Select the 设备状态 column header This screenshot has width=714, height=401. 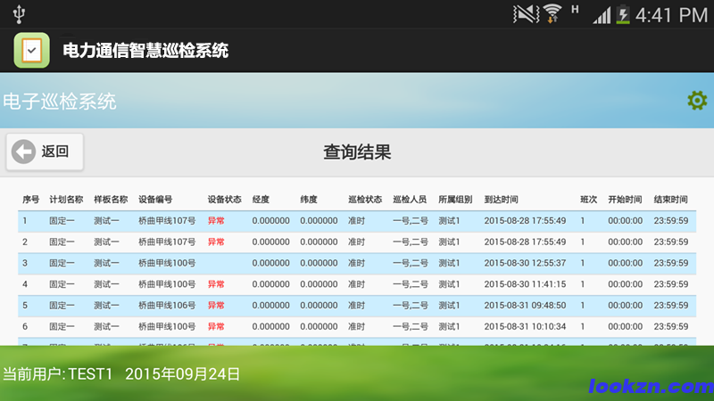224,200
